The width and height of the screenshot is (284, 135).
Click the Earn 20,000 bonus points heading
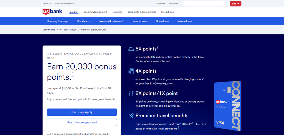(82, 72)
